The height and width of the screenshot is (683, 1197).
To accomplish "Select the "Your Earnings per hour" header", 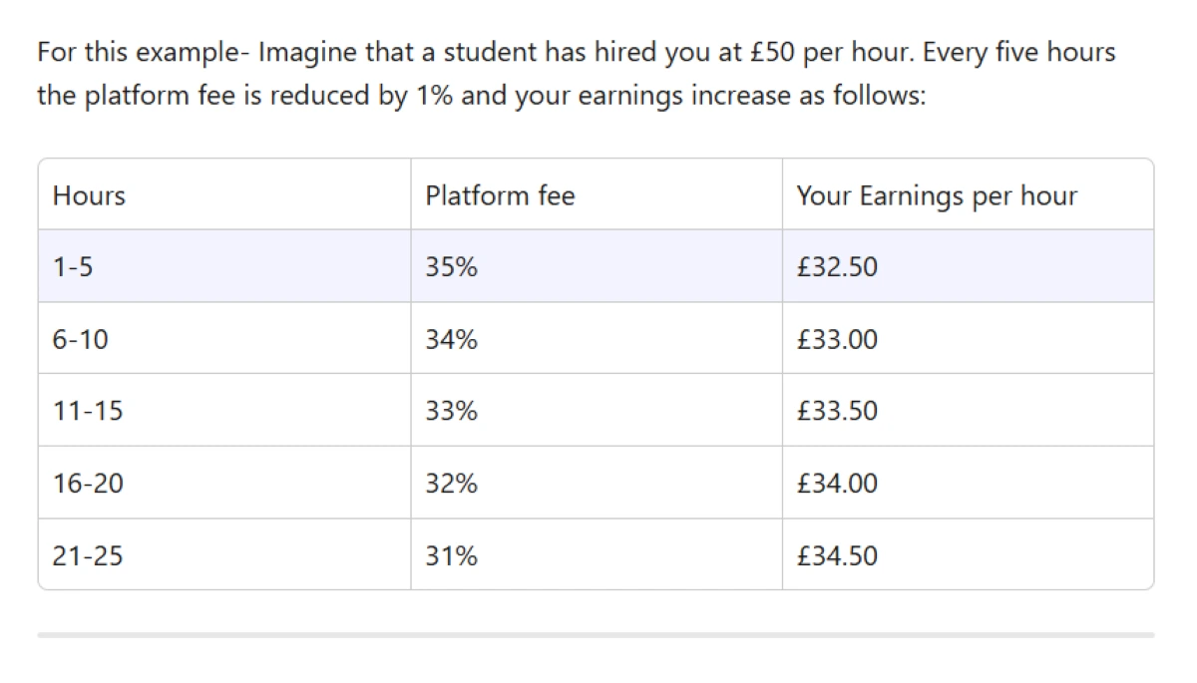I will point(937,195).
